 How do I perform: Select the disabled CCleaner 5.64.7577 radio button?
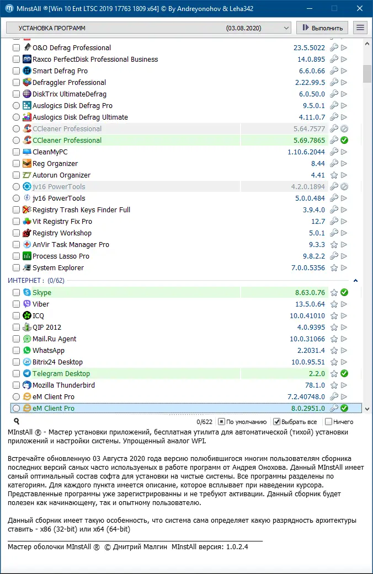[x=16, y=129]
